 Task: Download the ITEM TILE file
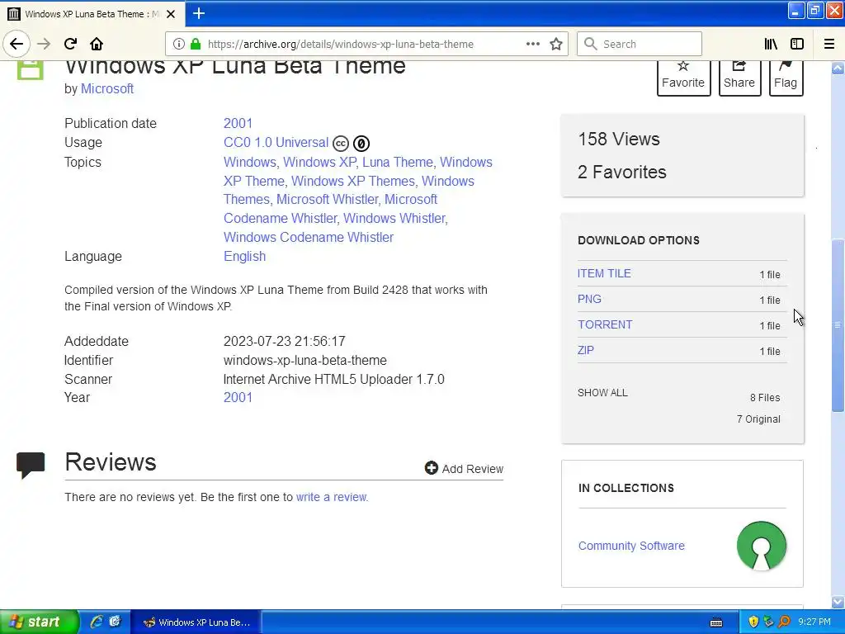pos(604,273)
